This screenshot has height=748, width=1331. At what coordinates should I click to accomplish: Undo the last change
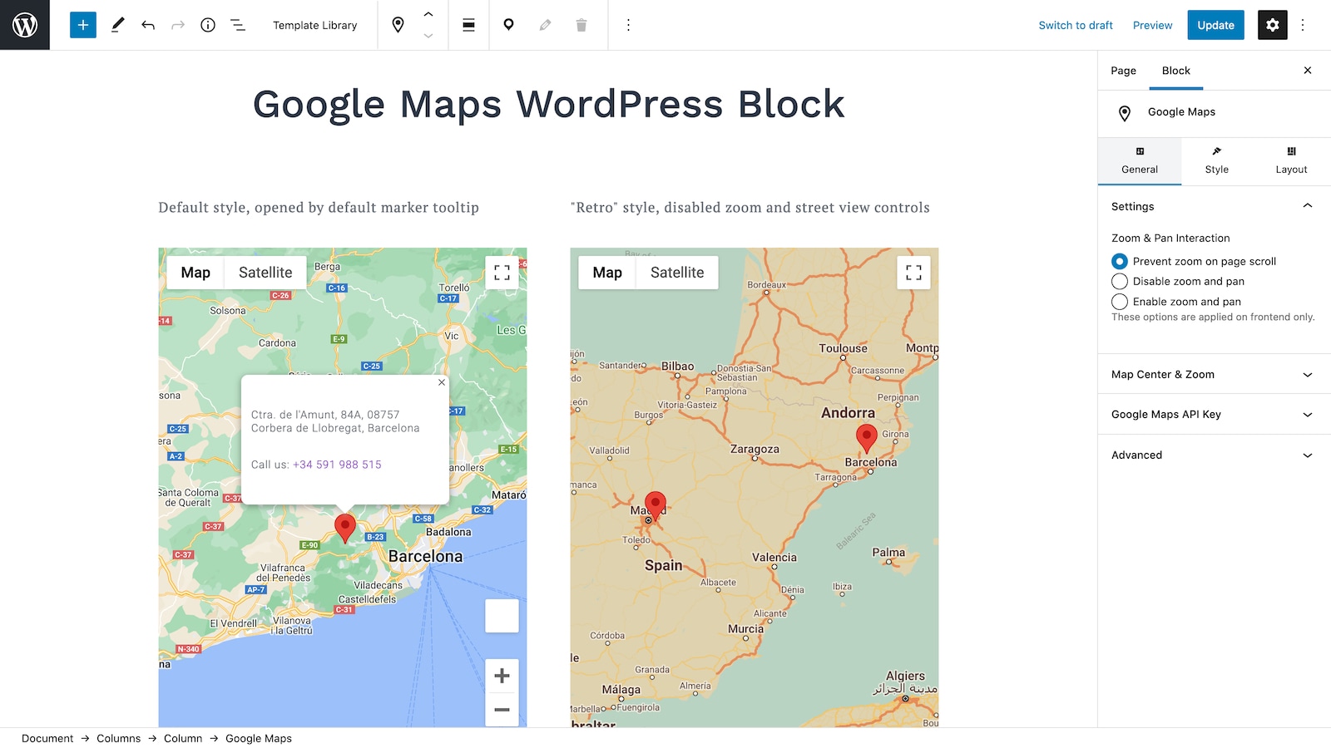tap(148, 25)
